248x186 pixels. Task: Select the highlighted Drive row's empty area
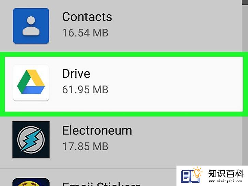pos(174,84)
